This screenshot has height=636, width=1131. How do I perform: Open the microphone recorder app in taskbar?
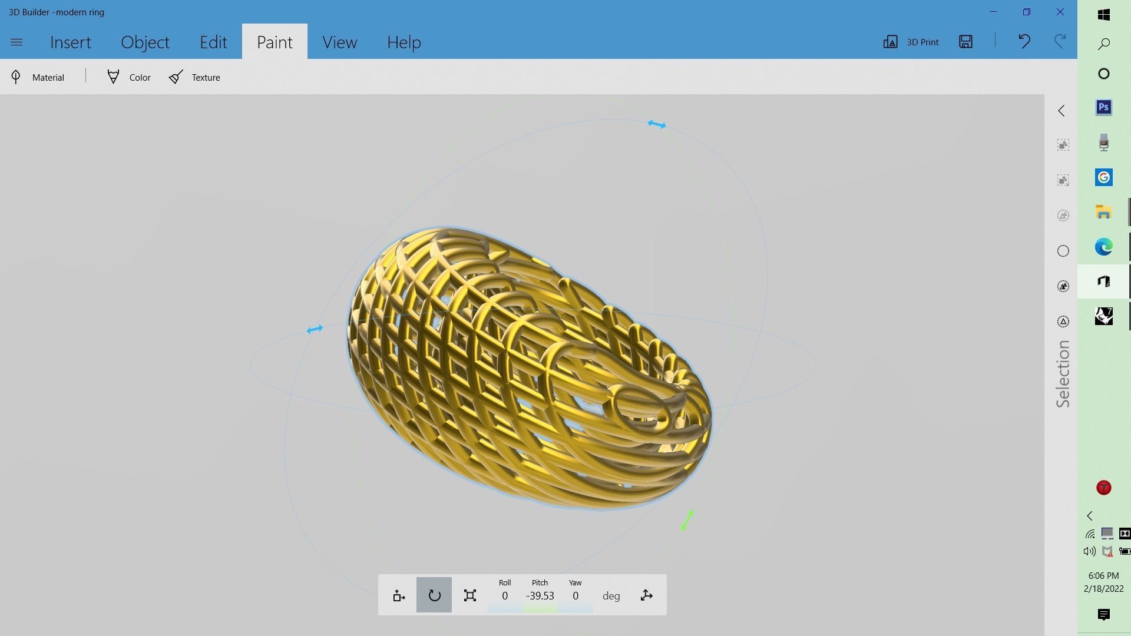coord(1104,143)
